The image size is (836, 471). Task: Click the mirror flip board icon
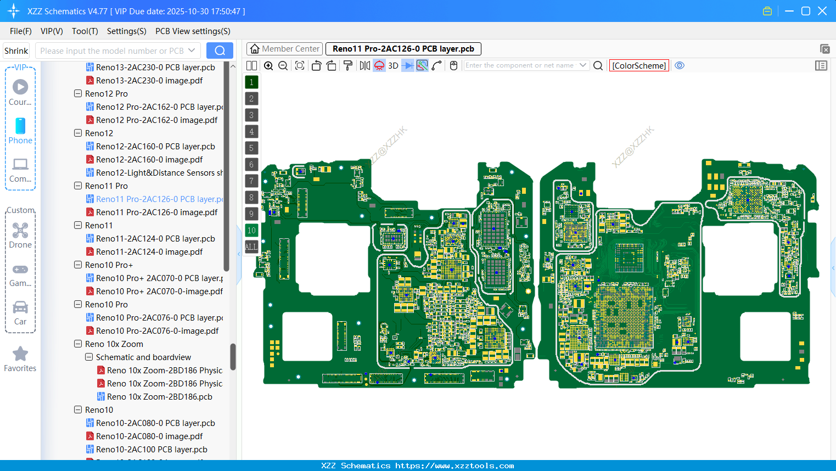click(363, 65)
